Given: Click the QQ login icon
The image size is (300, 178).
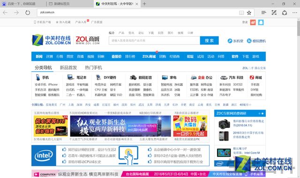Looking at the screenshot, I should [261, 22].
